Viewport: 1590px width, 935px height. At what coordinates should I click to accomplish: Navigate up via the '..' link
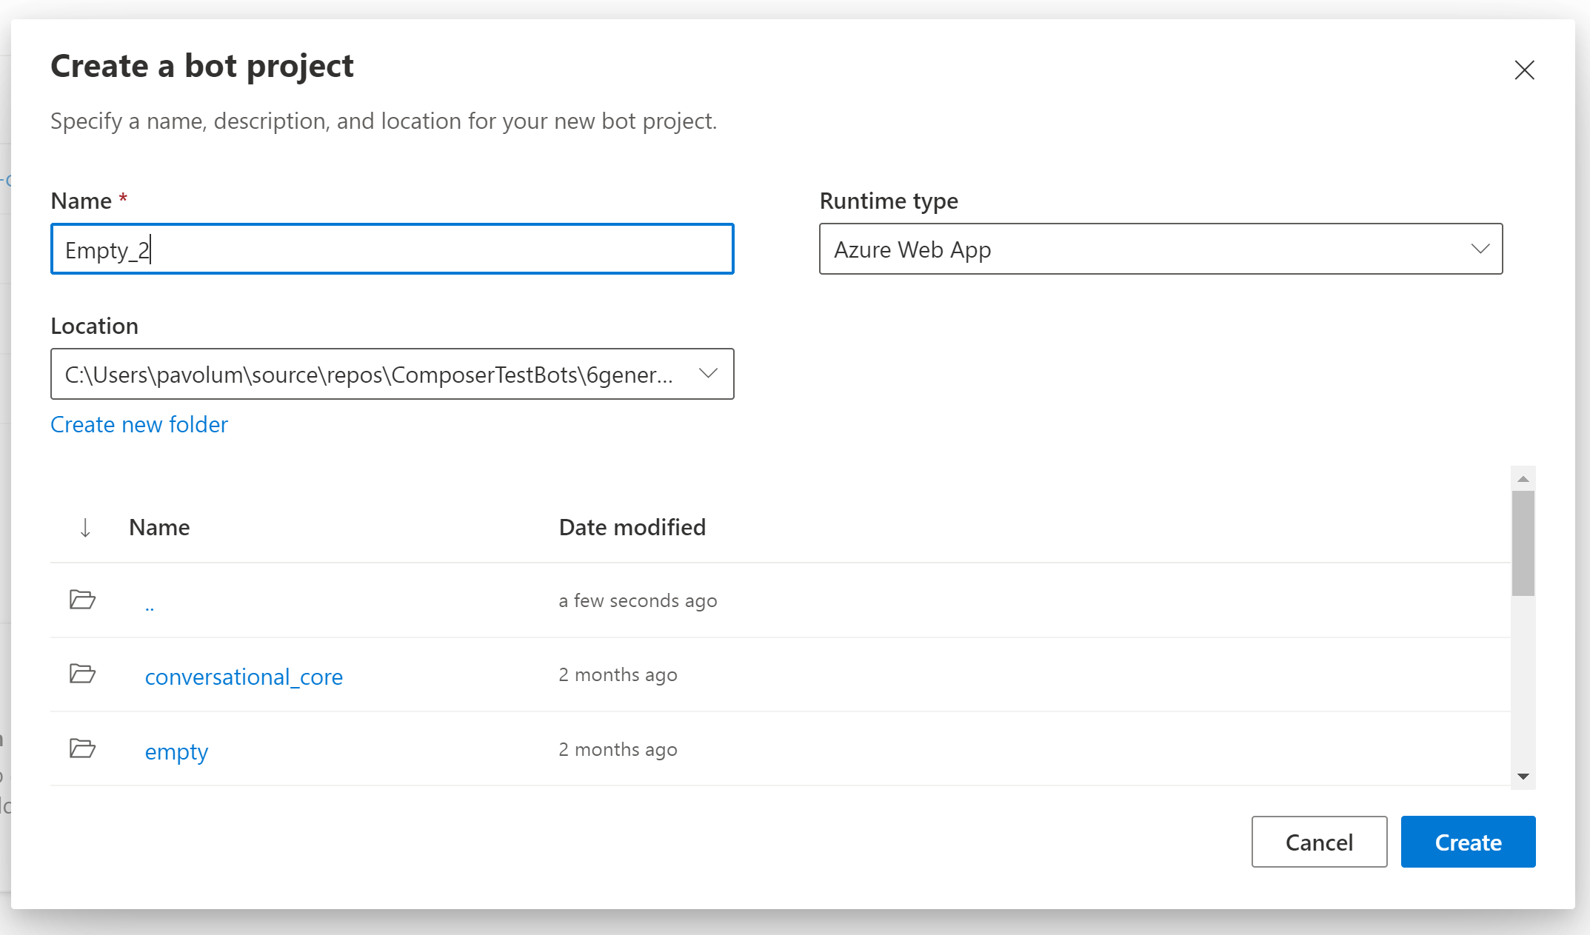(x=150, y=606)
